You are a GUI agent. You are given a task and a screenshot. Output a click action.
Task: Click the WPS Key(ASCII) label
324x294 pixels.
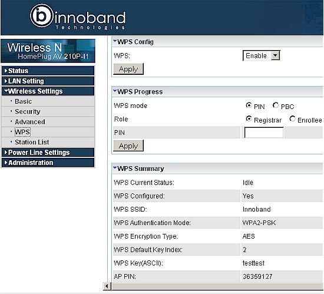tap(138, 263)
